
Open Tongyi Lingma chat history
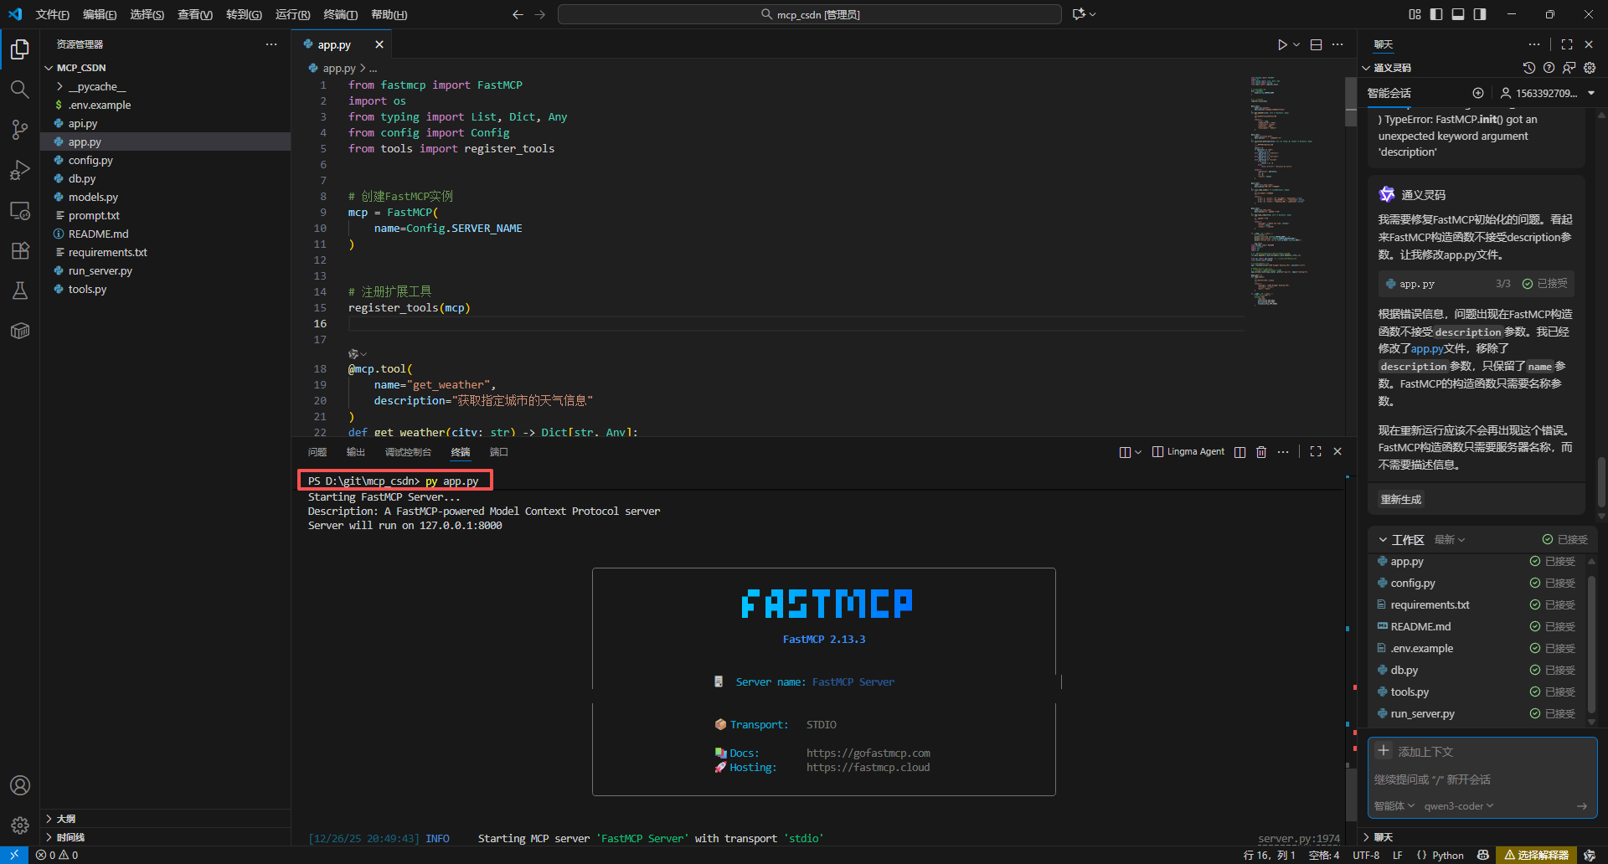tap(1528, 68)
